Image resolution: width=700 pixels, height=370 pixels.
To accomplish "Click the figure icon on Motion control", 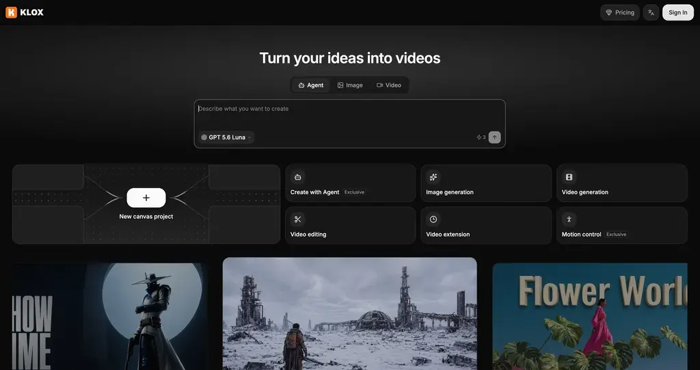I will click(x=569, y=219).
